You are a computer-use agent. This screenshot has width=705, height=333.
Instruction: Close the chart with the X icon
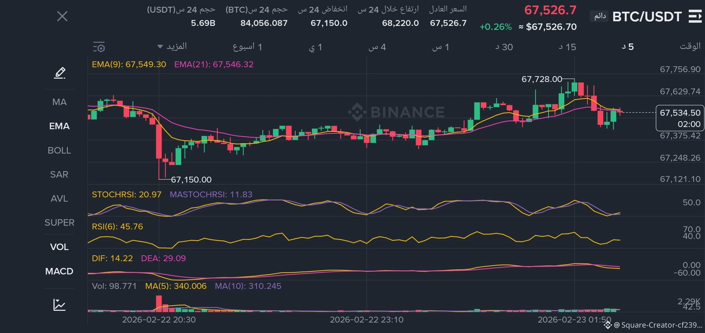click(x=62, y=16)
